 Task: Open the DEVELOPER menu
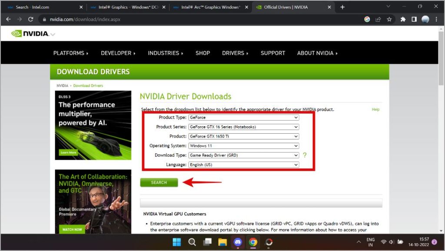[118, 53]
